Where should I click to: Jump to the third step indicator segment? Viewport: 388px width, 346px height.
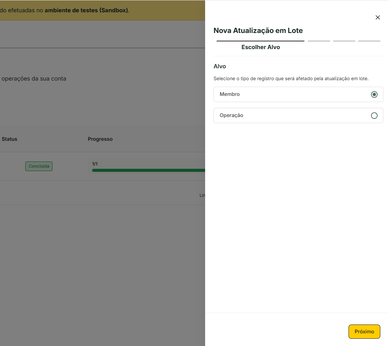[344, 41]
